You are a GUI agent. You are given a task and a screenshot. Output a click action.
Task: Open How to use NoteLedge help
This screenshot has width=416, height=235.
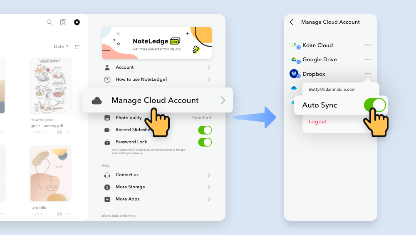[158, 80]
